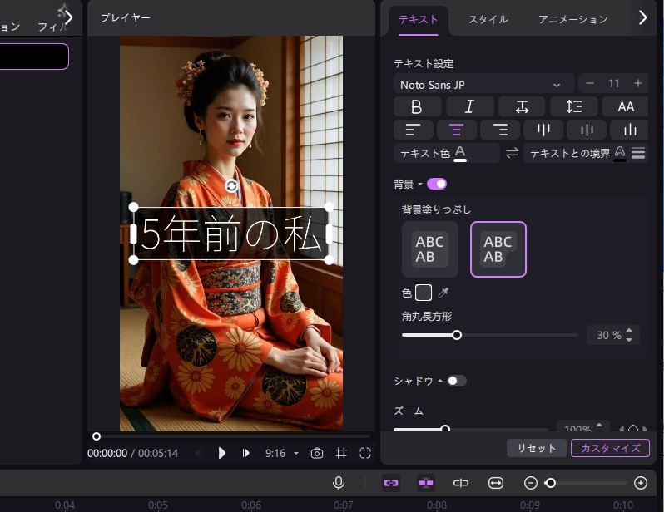Image resolution: width=664 pixels, height=512 pixels.
Task: Select last vertical text alignment icon
Action: pyautogui.click(x=630, y=130)
